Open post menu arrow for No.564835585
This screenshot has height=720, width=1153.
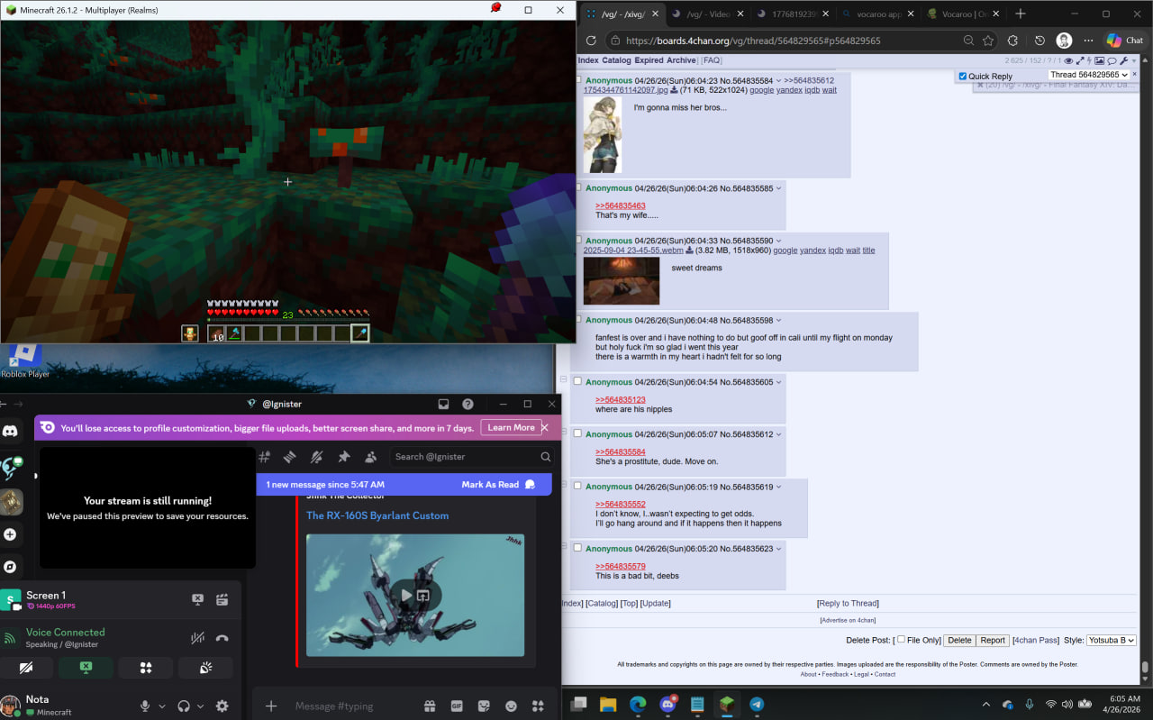point(779,188)
